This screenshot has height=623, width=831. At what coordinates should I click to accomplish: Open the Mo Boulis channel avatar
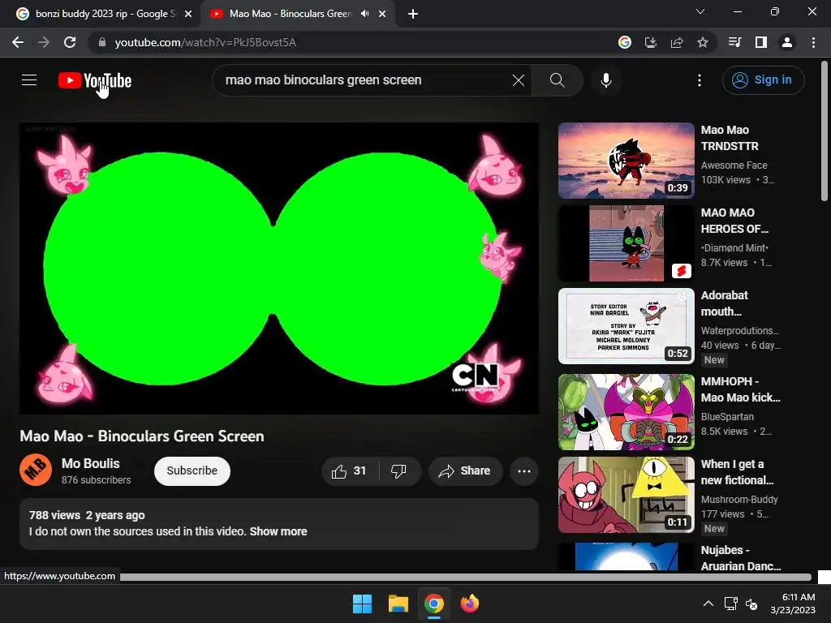point(36,470)
